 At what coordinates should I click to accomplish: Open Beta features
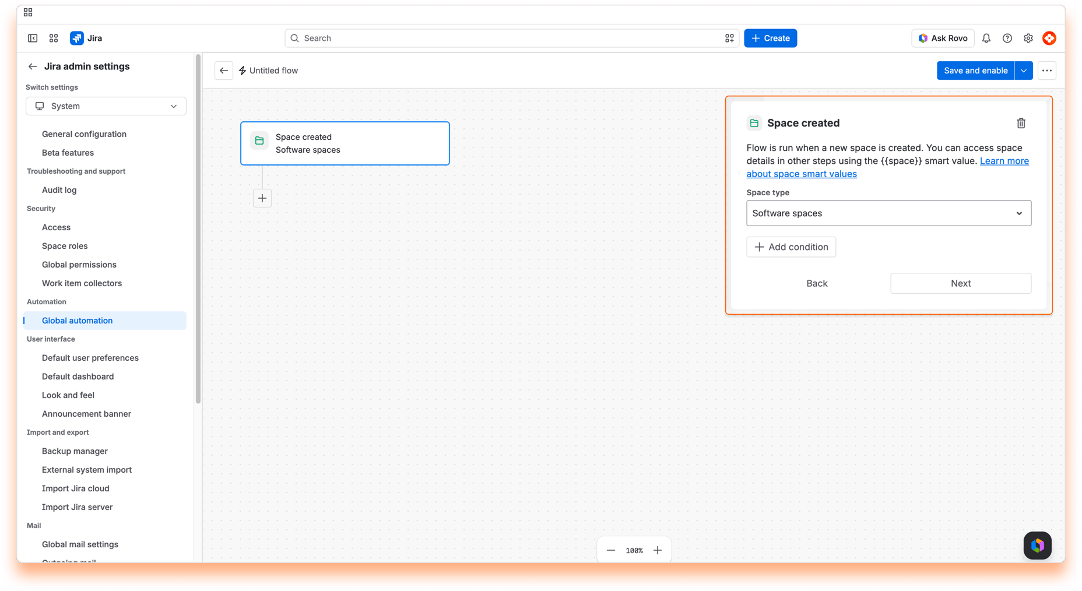68,153
